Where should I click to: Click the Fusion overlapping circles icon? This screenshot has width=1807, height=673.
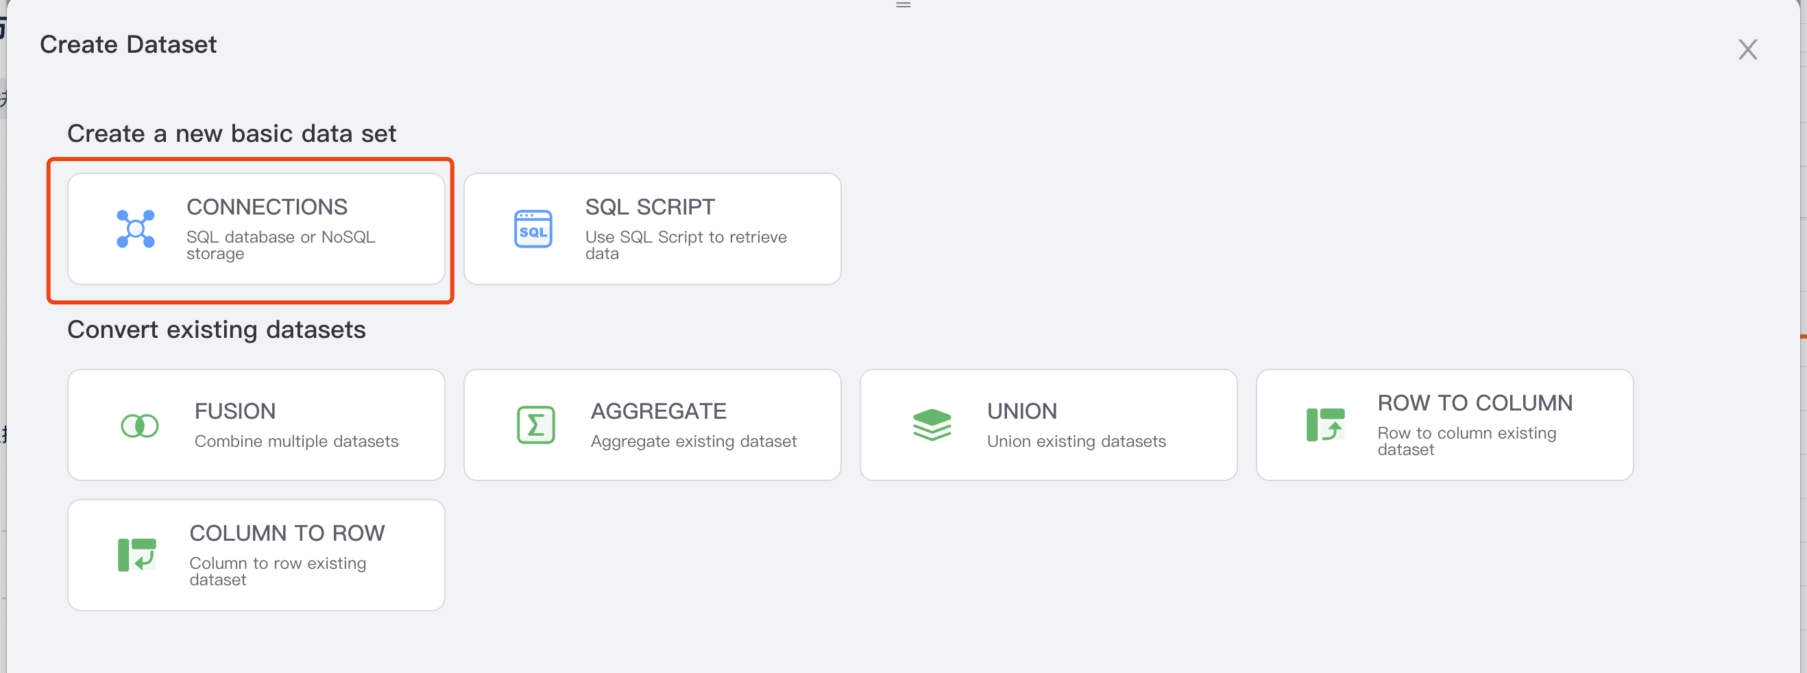[x=140, y=425]
